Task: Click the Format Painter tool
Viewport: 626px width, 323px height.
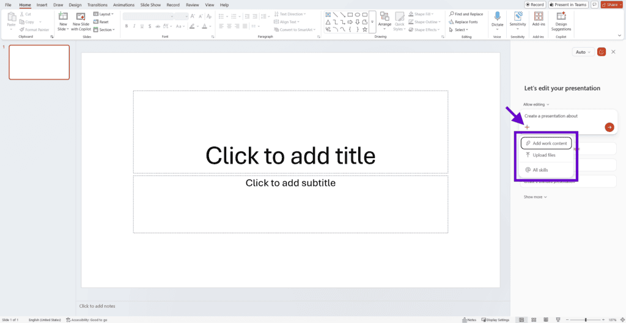Action: tap(34, 29)
